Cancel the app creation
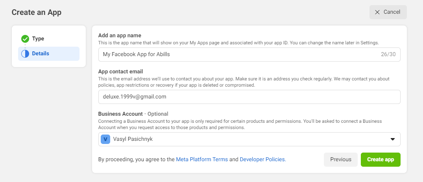The width and height of the screenshot is (423, 182). (388, 12)
